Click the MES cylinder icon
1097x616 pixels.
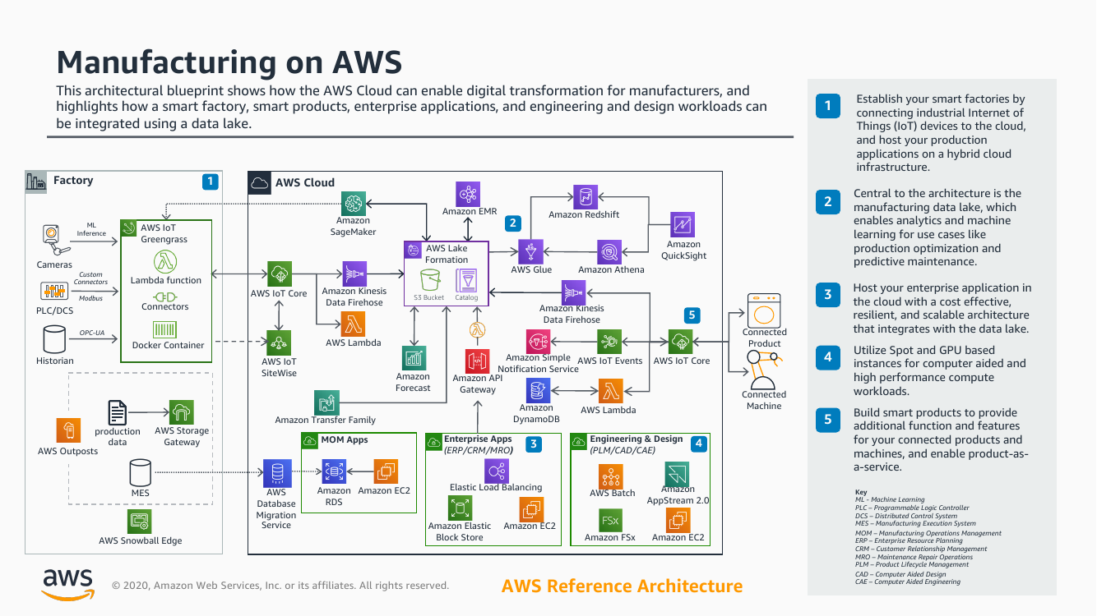click(x=141, y=473)
